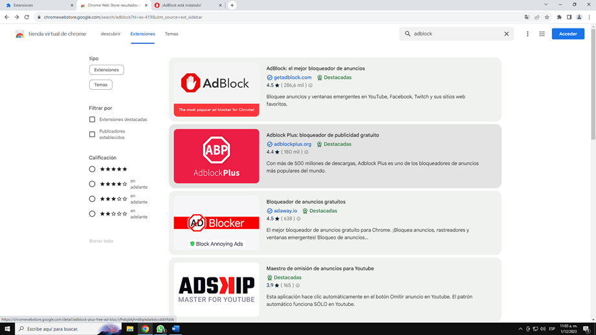The image size is (596, 335).
Task: Select four stars en adelante filter
Action: click(x=92, y=184)
